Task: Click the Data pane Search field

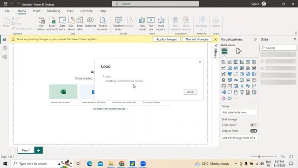Action: (278, 48)
